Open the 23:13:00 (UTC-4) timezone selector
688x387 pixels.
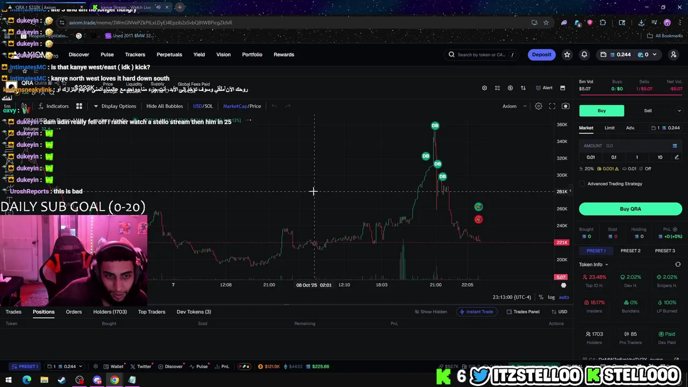512,297
